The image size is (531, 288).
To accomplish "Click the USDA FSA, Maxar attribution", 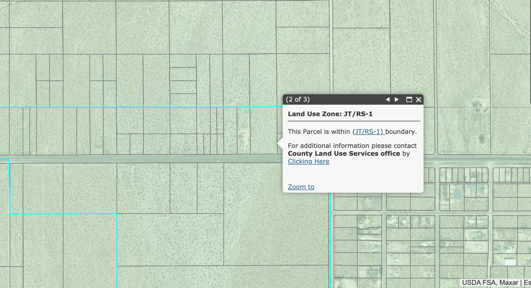I will 490,283.
